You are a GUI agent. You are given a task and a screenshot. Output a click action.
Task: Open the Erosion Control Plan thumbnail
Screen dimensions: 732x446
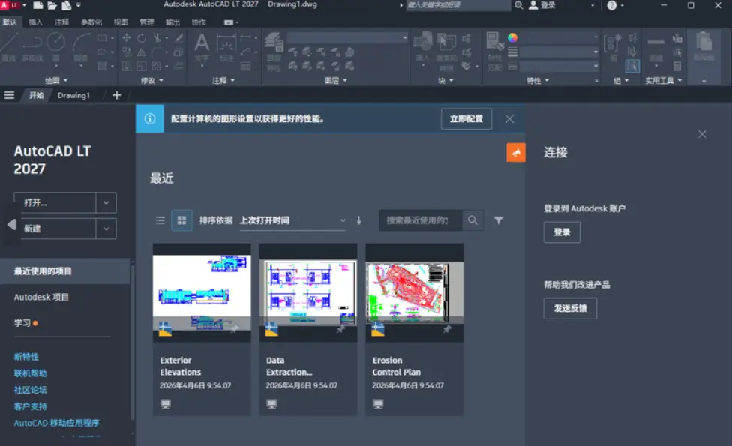coord(414,292)
